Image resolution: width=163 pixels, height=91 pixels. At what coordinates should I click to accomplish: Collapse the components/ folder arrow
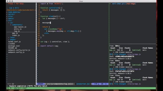click(x=11, y=25)
